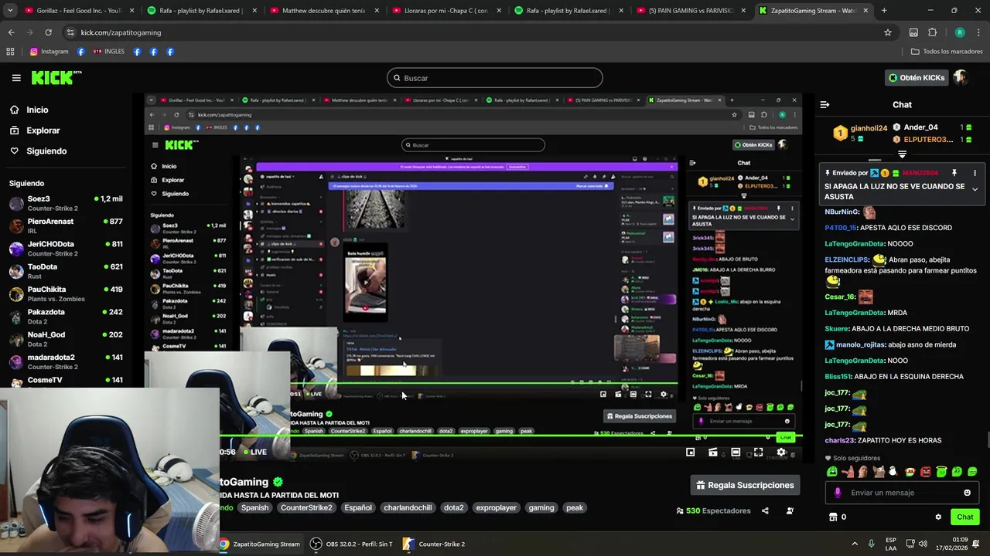The image size is (990, 556).
Task: Open Instagram bookmark
Action: tap(49, 52)
